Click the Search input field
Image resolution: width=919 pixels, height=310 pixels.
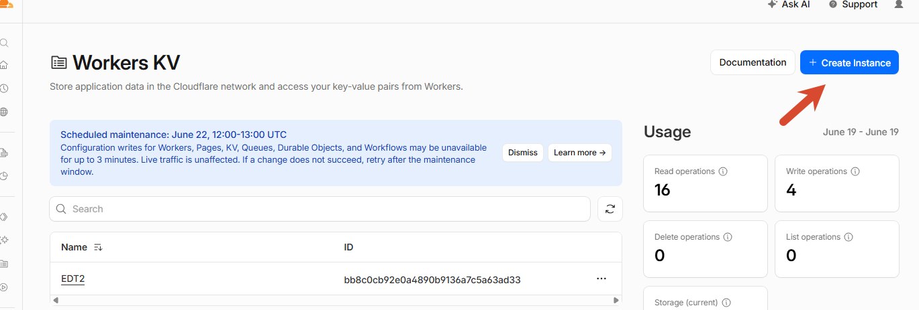[x=320, y=209]
